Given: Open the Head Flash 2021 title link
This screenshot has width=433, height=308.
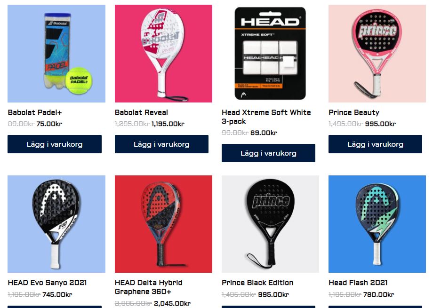Looking at the screenshot, I should click(358, 283).
